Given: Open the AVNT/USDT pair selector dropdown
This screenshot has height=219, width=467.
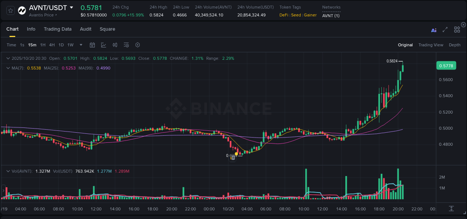Looking at the screenshot, I should [x=71, y=7].
